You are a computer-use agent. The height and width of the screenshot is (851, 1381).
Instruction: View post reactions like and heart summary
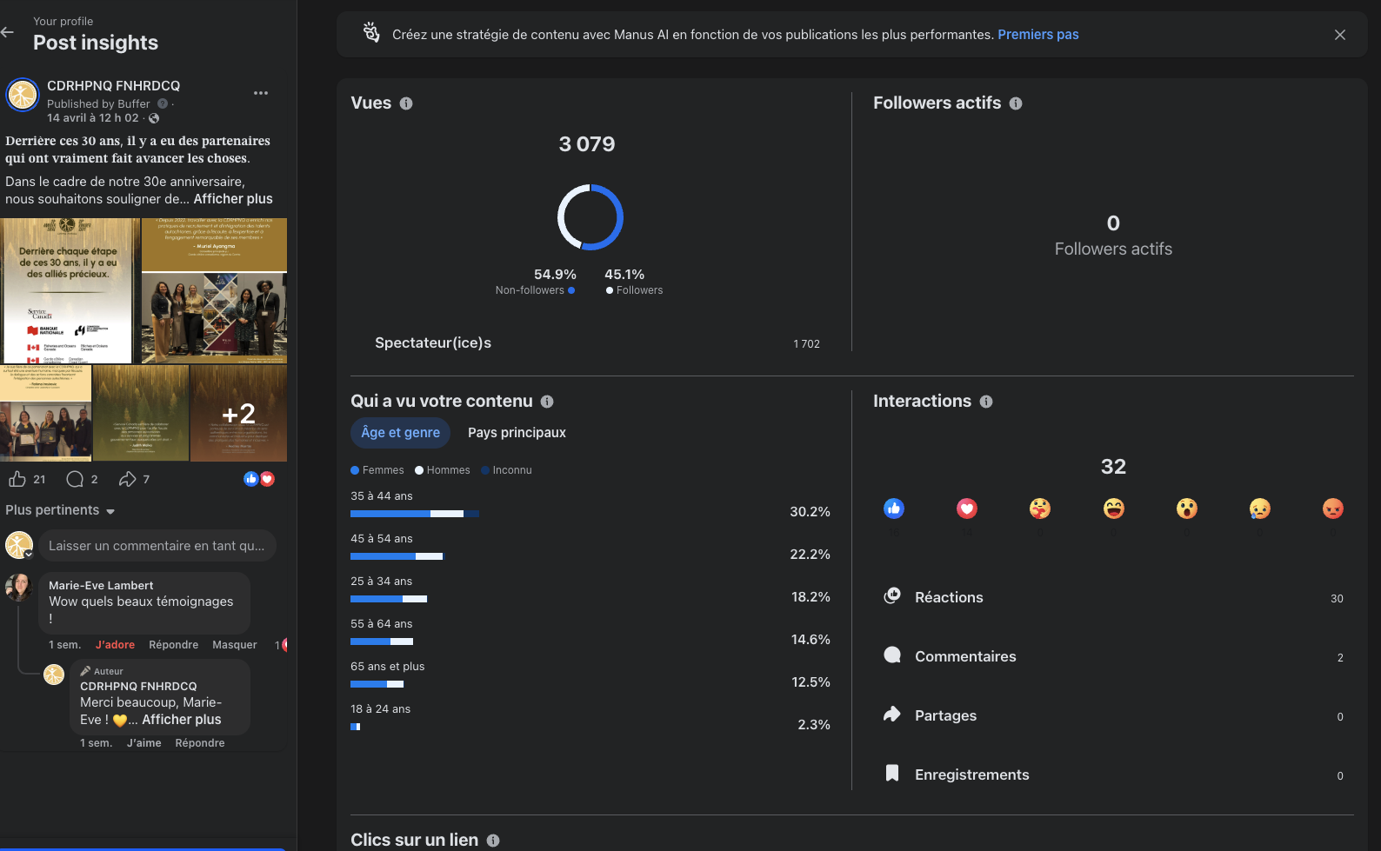pos(259,479)
